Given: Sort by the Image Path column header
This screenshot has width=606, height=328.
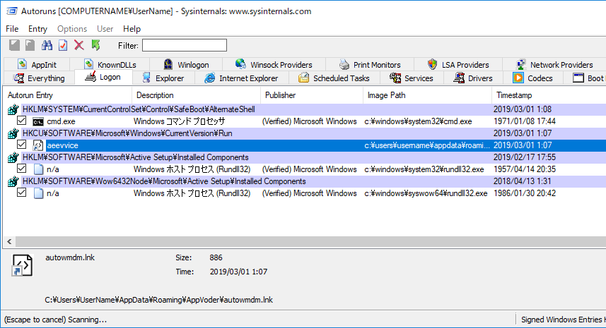Looking at the screenshot, I should click(427, 95).
